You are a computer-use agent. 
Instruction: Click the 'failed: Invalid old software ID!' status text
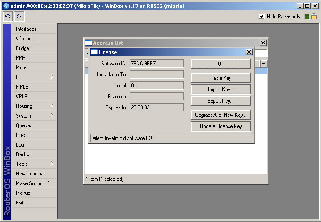pos(121,138)
